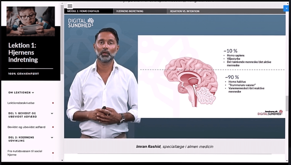This screenshot has height=165, width=291.
Task: Click the ~10 % heading on the slide
Action: [230, 51]
